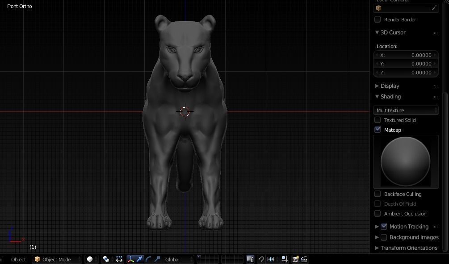
Task: Click the second layer block grid
Action: [x=232, y=259]
